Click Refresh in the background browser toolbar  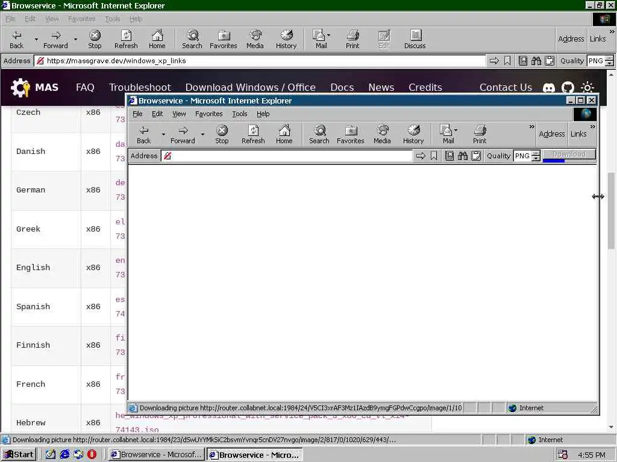[x=126, y=39]
